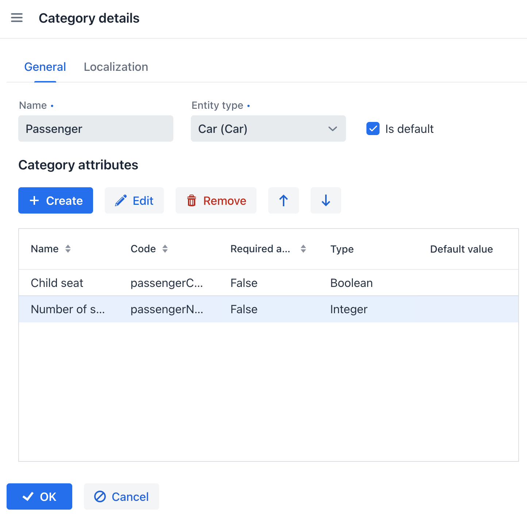Select the pencil Edit icon
The height and width of the screenshot is (514, 527).
pos(121,200)
